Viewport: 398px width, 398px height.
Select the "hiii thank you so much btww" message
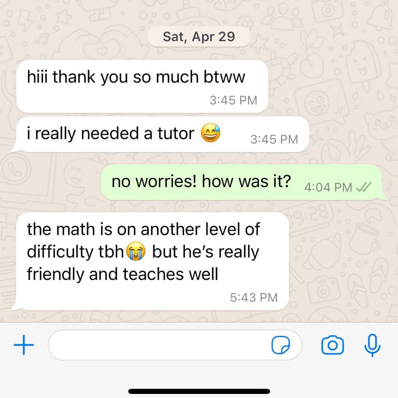(143, 87)
